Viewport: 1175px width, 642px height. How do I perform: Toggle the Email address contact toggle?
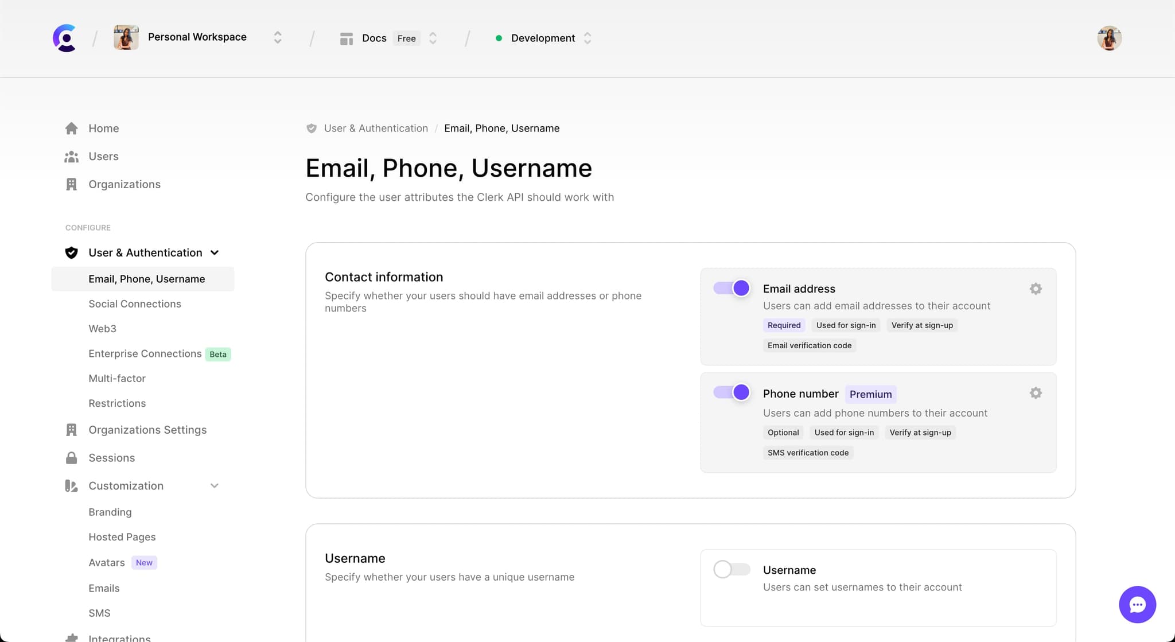tap(732, 288)
